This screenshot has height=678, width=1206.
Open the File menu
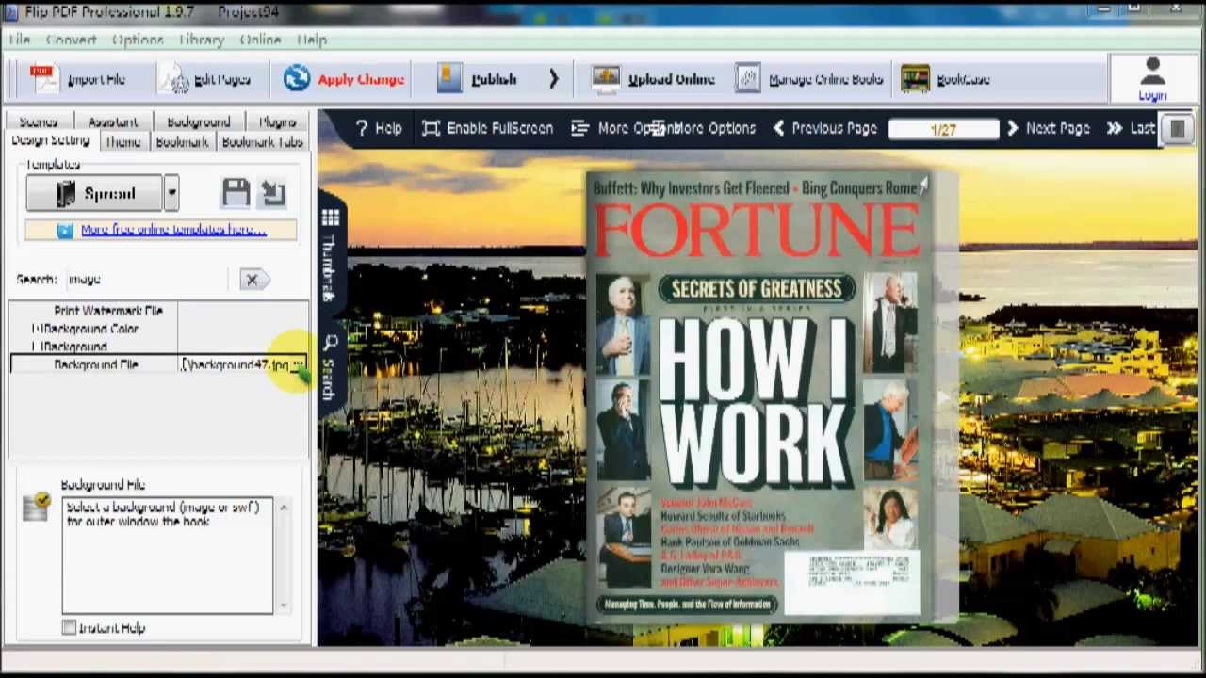(x=19, y=40)
